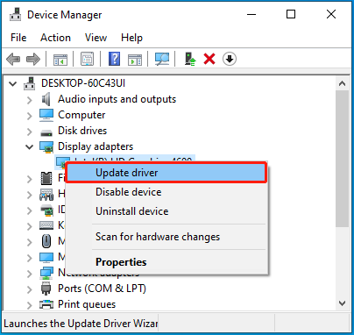Select the Computer tree label
The height and width of the screenshot is (335, 354).
[x=81, y=115]
